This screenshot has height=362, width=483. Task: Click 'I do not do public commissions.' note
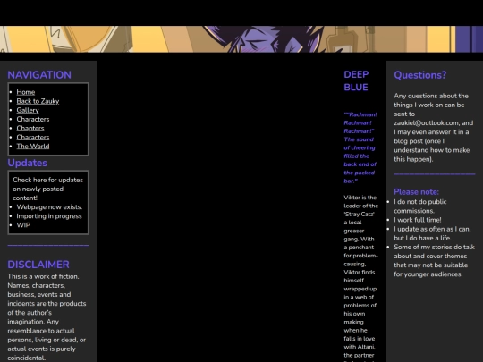(x=420, y=206)
